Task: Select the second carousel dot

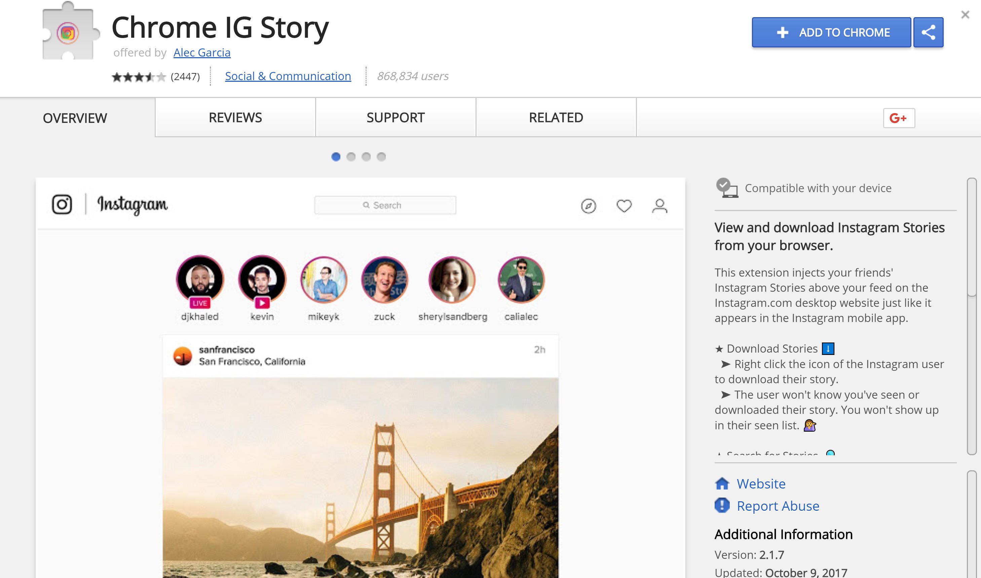Action: (351, 156)
